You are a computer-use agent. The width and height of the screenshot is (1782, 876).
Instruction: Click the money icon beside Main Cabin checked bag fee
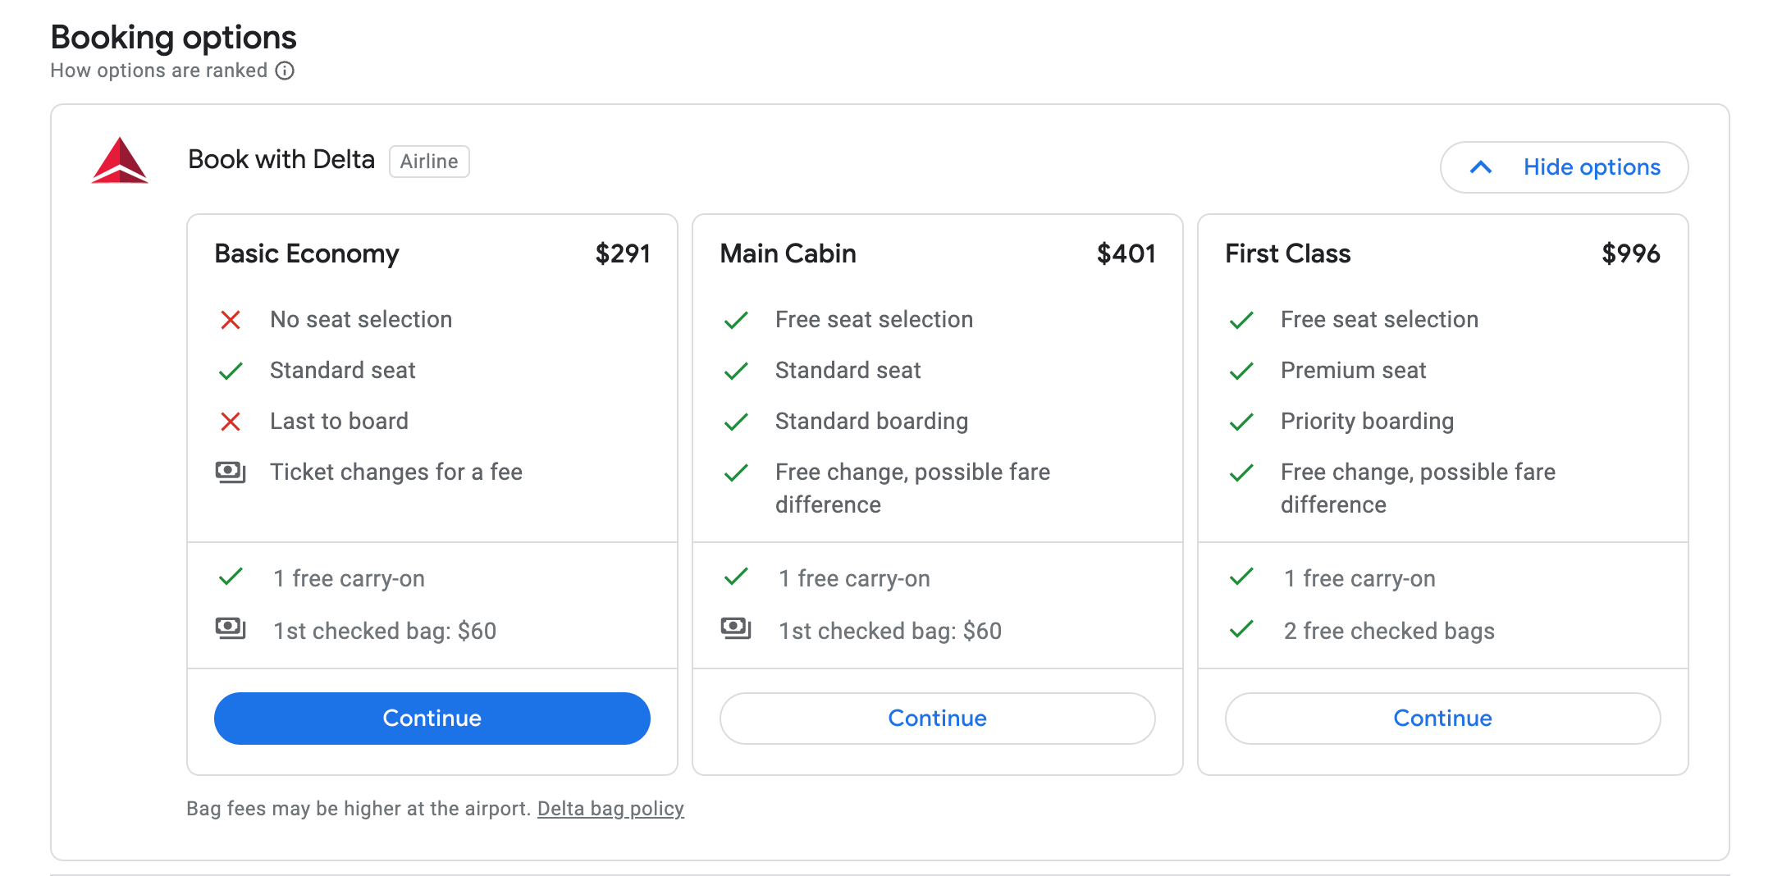click(x=736, y=628)
